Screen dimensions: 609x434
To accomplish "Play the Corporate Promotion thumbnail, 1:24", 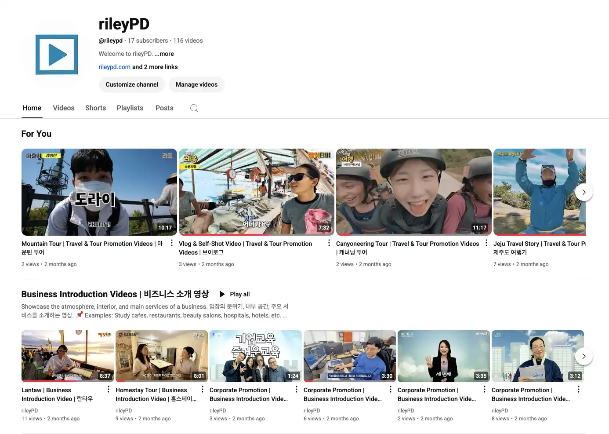I will tap(256, 356).
